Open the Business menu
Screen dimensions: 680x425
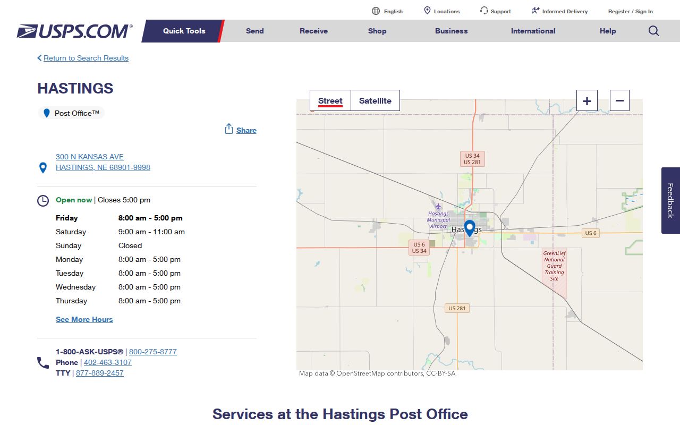point(452,31)
